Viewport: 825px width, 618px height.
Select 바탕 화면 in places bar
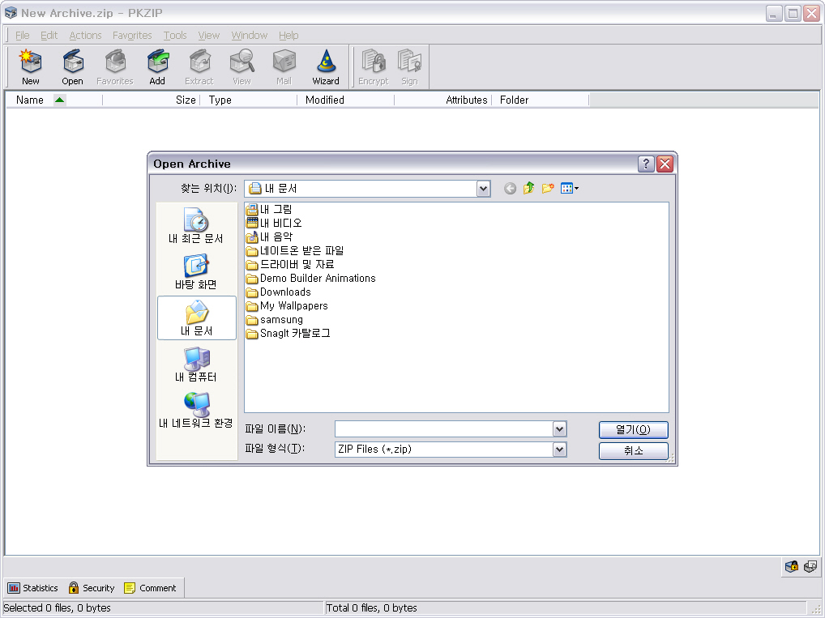tap(196, 272)
